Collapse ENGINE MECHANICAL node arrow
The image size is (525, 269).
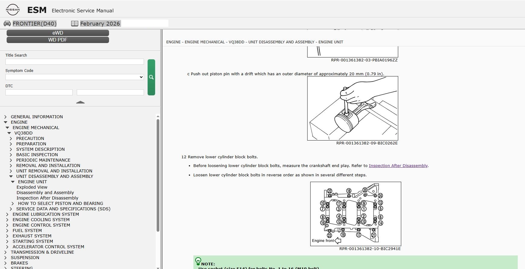(7, 128)
